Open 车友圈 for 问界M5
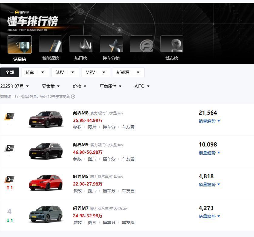Screen dimensions: 254x237 [128, 191]
